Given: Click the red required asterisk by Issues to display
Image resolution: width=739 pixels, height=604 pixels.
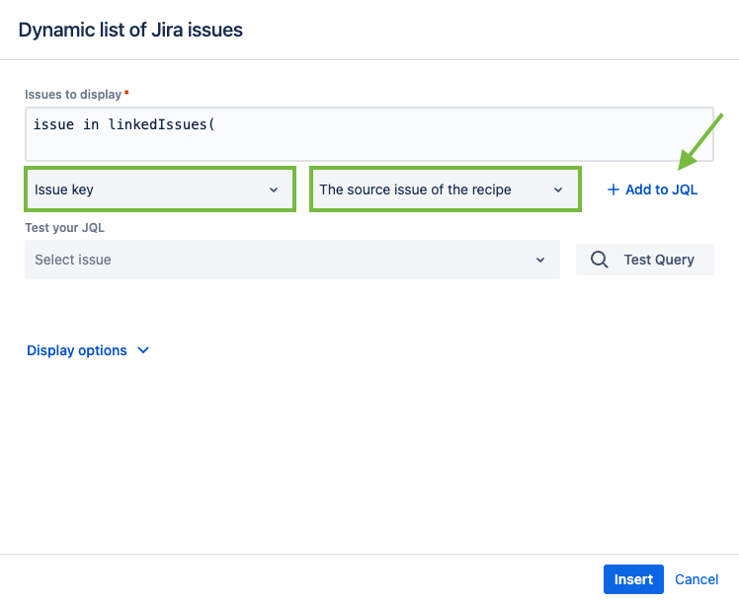Looking at the screenshot, I should [126, 94].
